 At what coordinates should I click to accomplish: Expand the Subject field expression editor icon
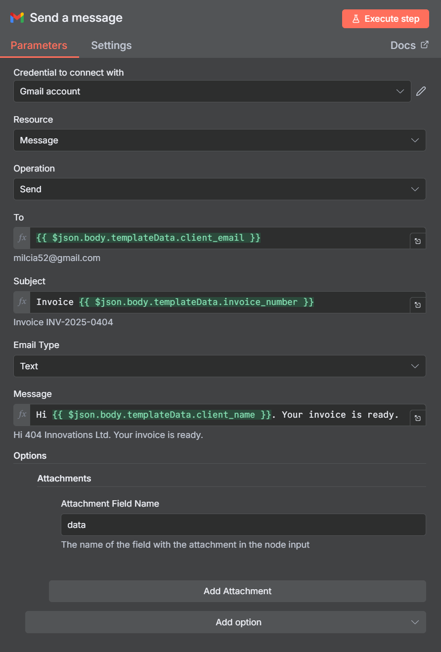coord(418,304)
